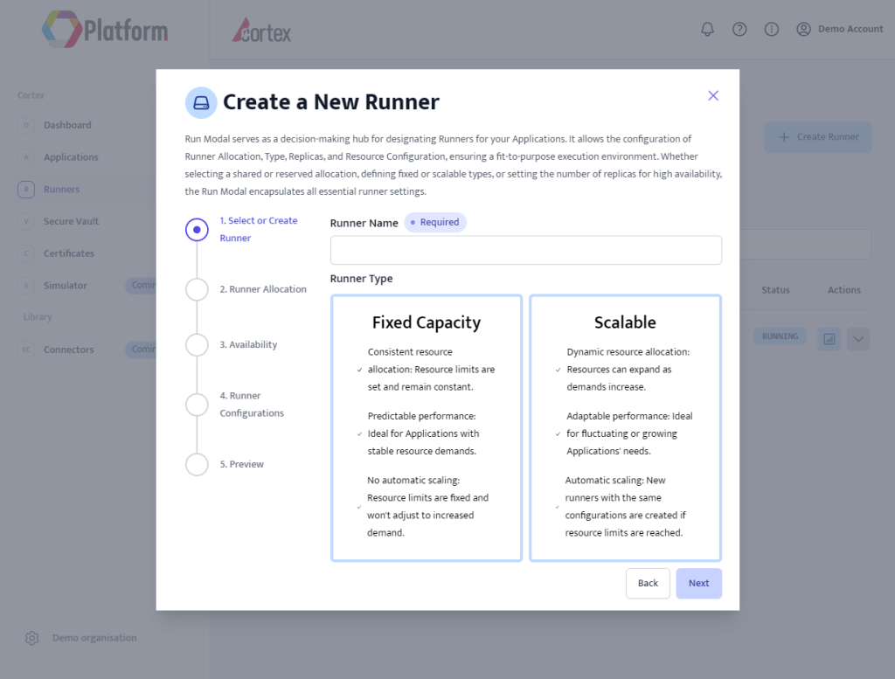Open Dashboard in the sidebar
The width and height of the screenshot is (895, 679).
pyautogui.click(x=67, y=125)
